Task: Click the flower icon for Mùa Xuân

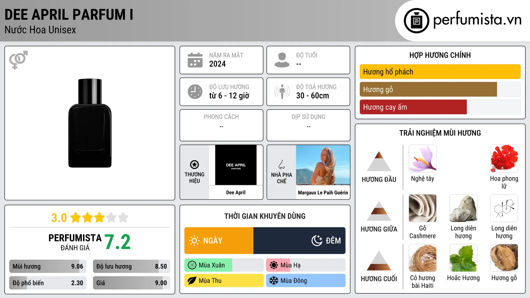Action: tap(192, 265)
